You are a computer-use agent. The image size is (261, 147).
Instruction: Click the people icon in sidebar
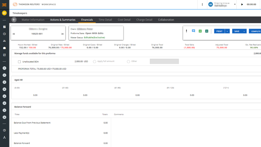4,41
